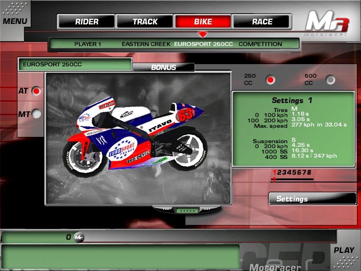
Task: Select MT manual transmission radio
Action: (36, 114)
